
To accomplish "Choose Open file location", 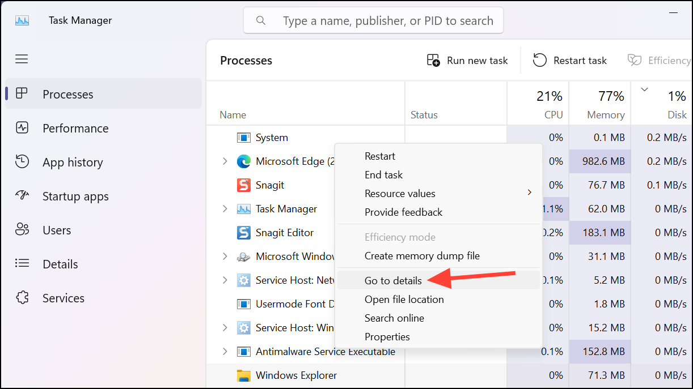I will (438, 300).
